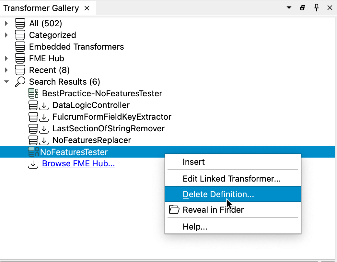
Task: Click the Recent (8) stack icon
Action: coord(20,70)
